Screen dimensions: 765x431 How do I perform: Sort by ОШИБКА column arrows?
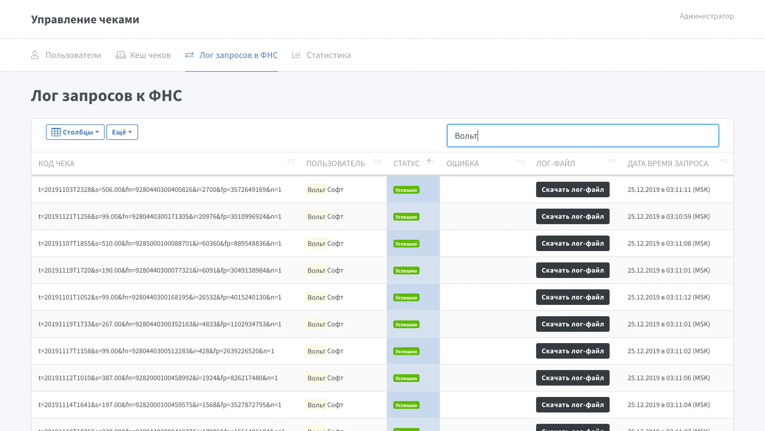[521, 162]
